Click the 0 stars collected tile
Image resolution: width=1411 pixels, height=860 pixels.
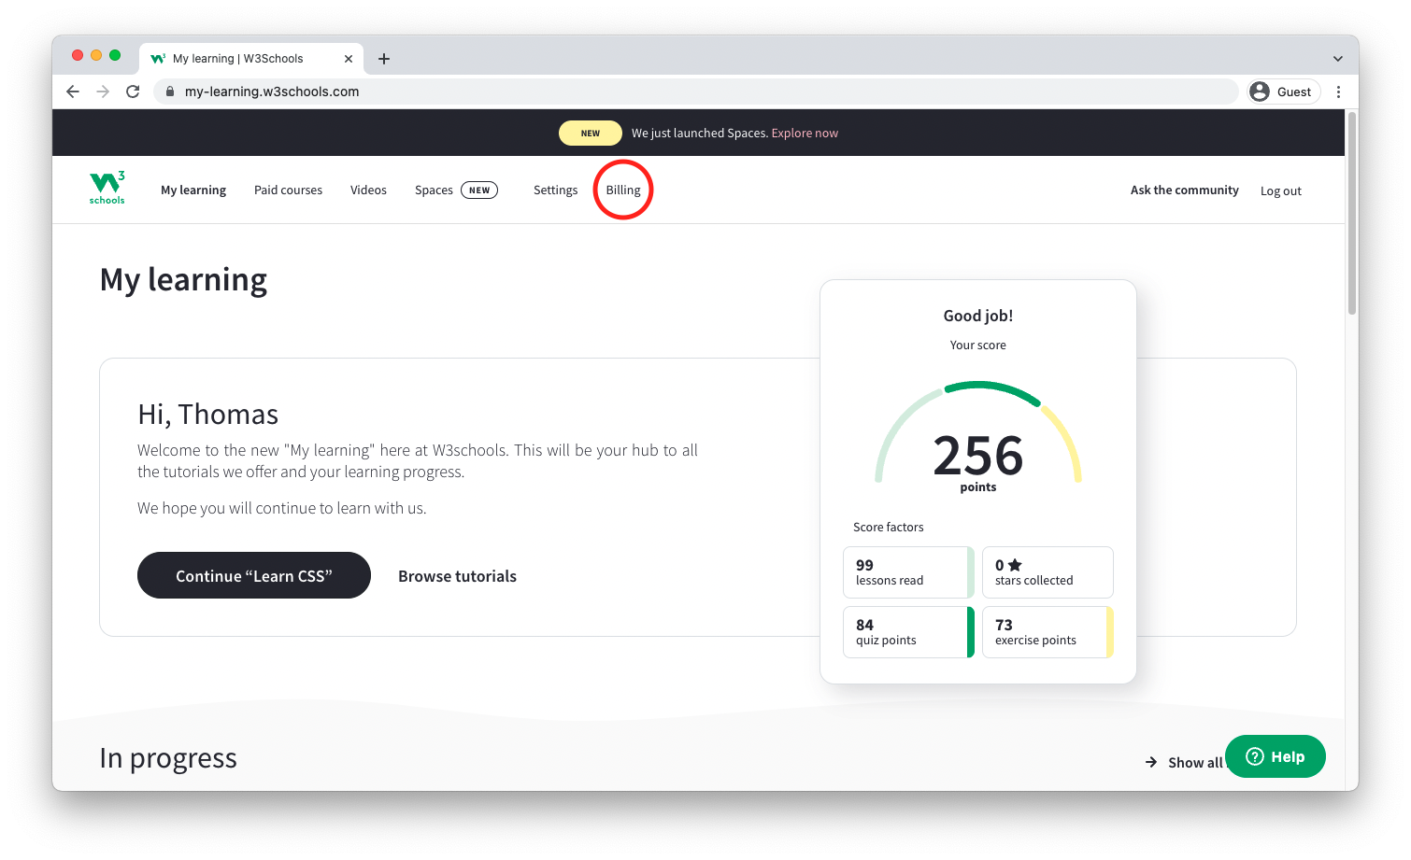pos(1048,572)
